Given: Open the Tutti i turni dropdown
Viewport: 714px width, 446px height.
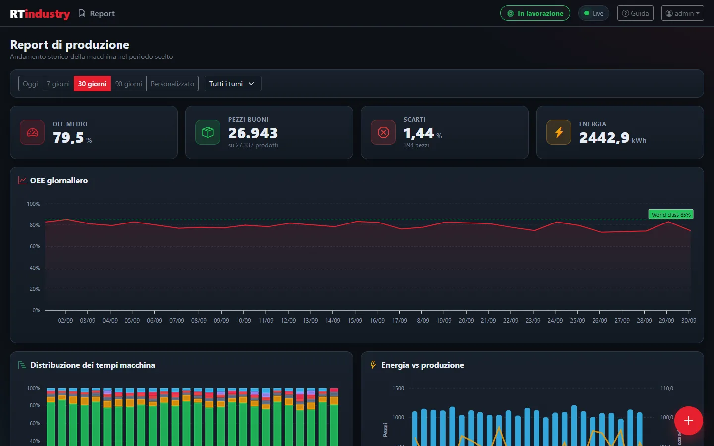Looking at the screenshot, I should tap(233, 84).
